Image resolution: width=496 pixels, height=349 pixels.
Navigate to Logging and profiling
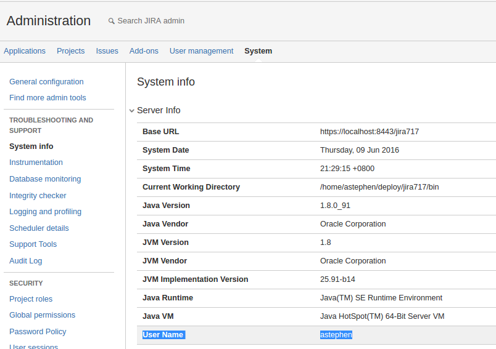coord(45,212)
